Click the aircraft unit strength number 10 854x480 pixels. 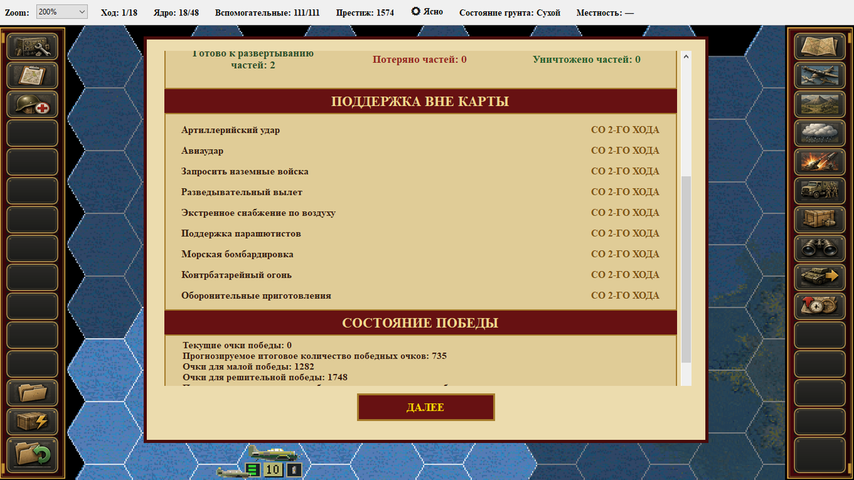(272, 469)
